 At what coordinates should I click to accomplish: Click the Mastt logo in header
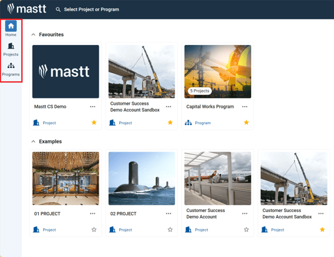pyautogui.click(x=27, y=9)
